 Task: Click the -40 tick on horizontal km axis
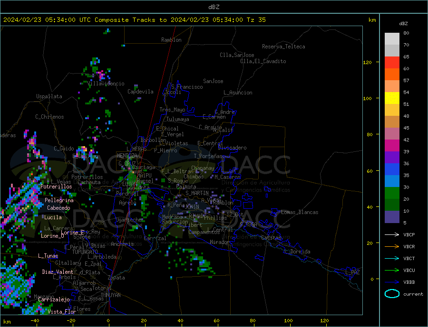[x=35, y=321]
